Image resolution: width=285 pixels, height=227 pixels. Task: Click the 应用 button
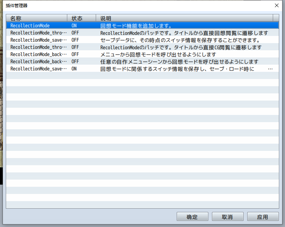click(x=263, y=217)
